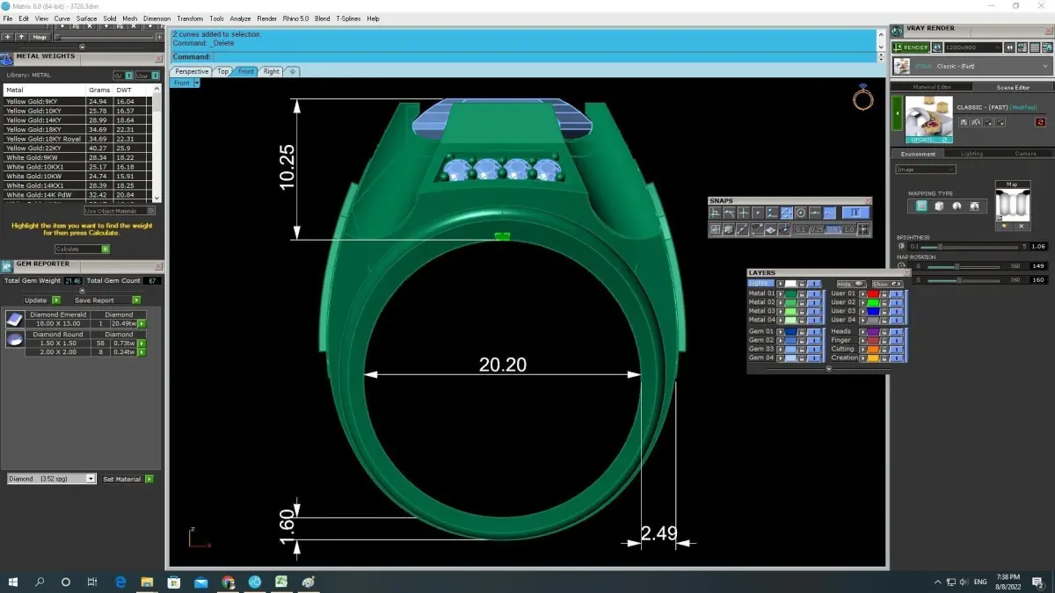Click the environment Map thumbnail
The height and width of the screenshot is (593, 1055).
tap(1013, 206)
